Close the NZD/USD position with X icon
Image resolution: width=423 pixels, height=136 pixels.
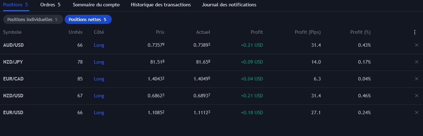[x=417, y=96]
